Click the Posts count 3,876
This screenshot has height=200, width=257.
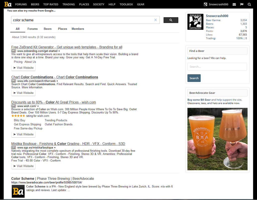point(243,31)
